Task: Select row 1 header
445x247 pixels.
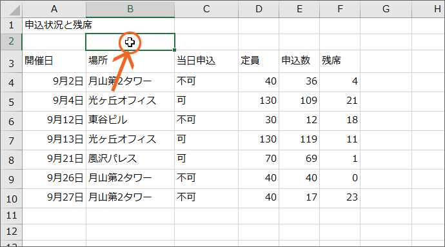Action: point(12,26)
